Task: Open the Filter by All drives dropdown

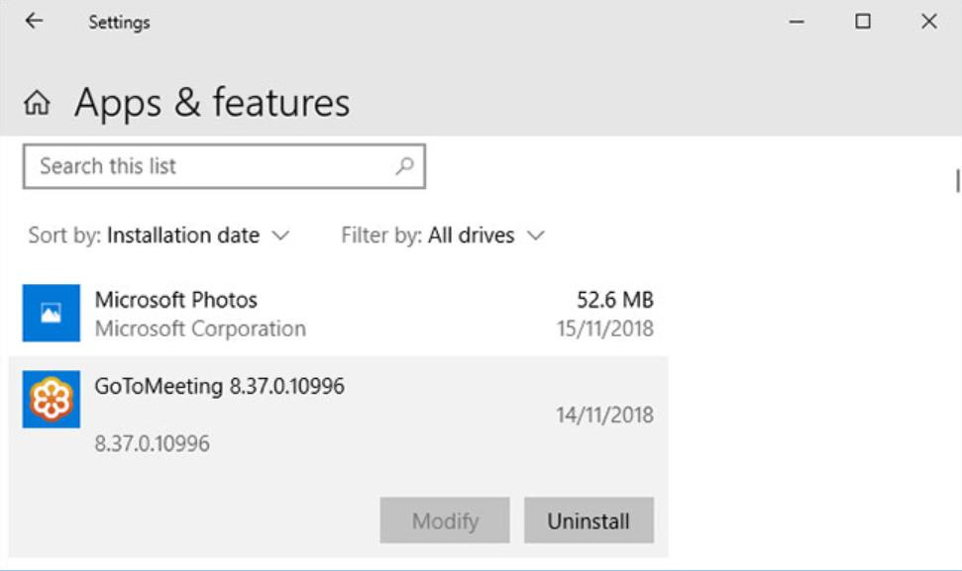Action: pos(472,236)
